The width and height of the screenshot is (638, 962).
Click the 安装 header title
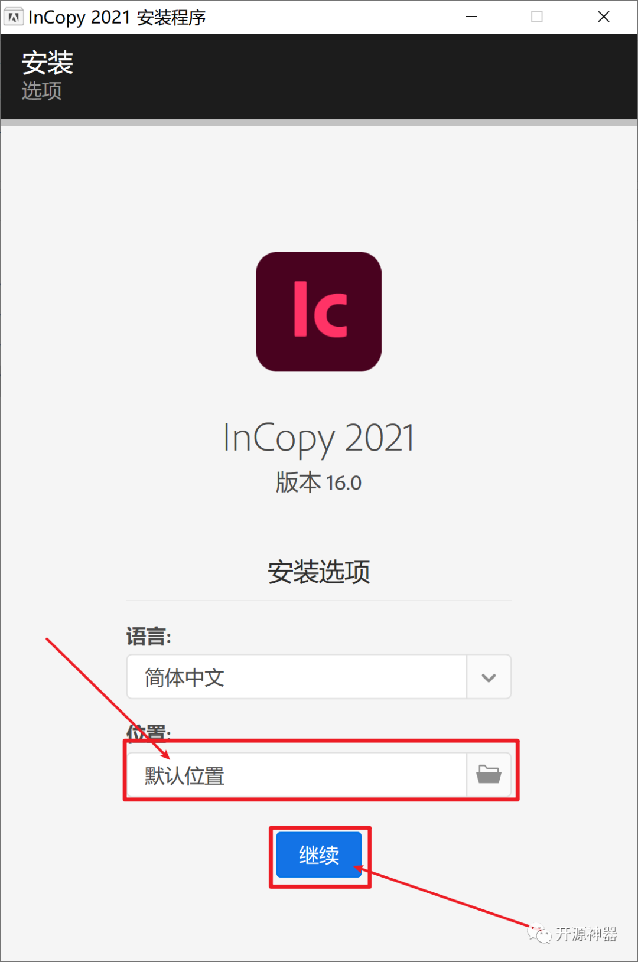[47, 62]
